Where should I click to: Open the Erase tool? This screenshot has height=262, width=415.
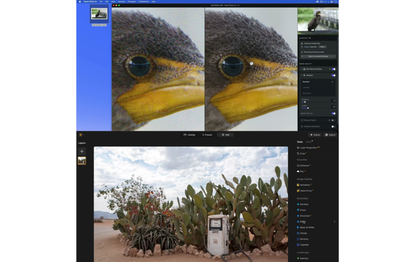(301, 210)
